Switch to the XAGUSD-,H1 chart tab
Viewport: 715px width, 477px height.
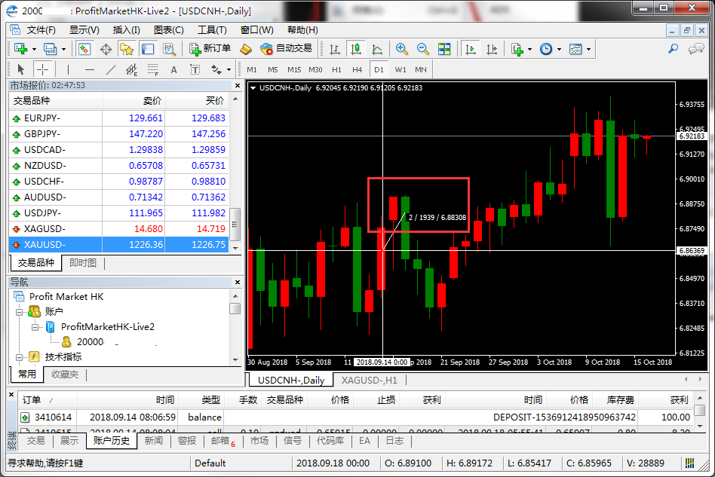369,381
